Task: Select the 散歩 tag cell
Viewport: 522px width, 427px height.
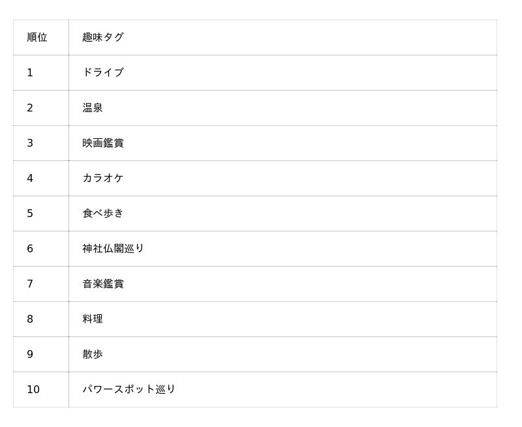Action: tap(93, 354)
